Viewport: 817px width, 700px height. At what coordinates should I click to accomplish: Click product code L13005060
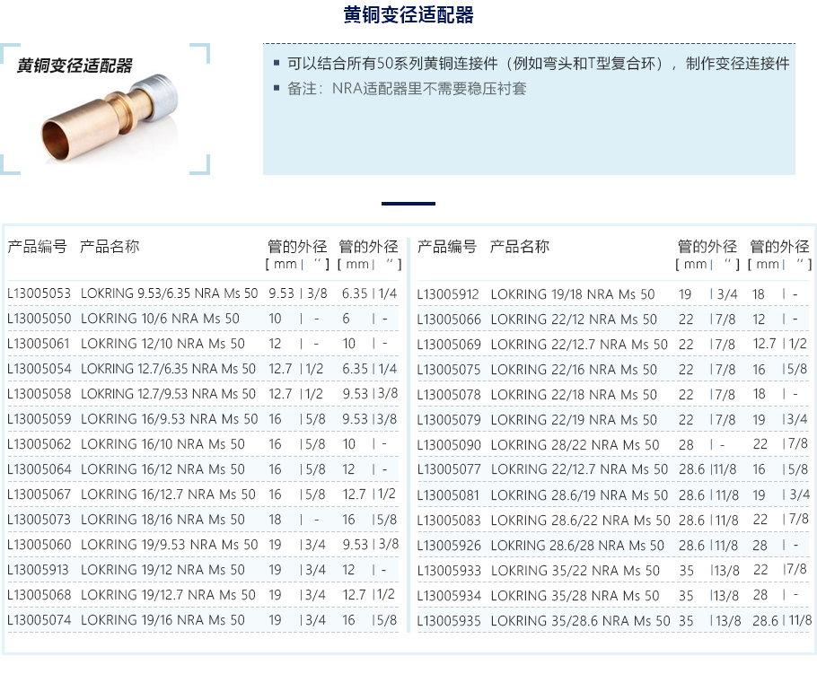point(40,545)
